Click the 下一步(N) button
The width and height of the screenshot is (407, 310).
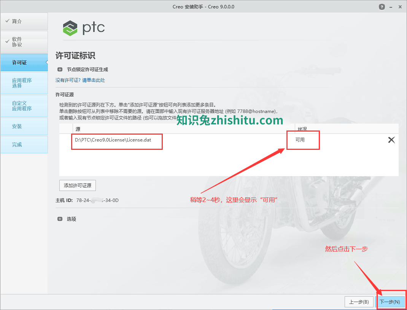pyautogui.click(x=391, y=302)
